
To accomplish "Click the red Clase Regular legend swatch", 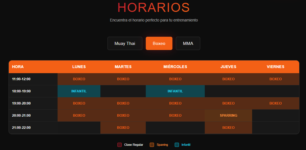I will coord(119,145).
